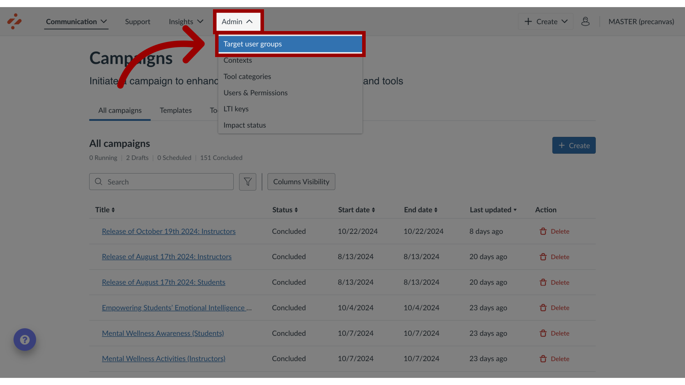The height and width of the screenshot is (385, 685).
Task: Toggle the Title sort order column
Action: point(105,210)
